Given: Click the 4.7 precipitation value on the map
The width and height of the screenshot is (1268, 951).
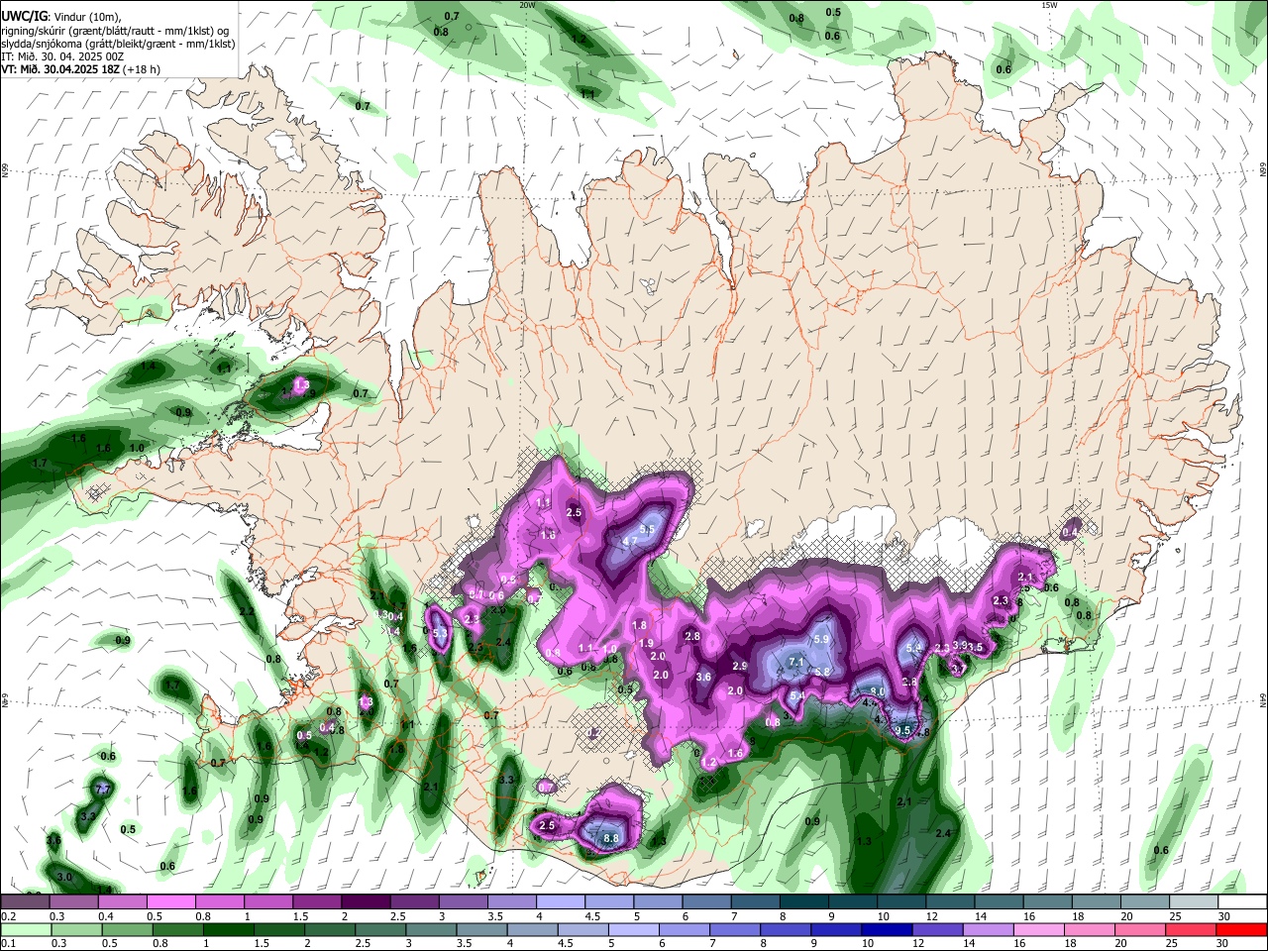Looking at the screenshot, I should point(629,541).
